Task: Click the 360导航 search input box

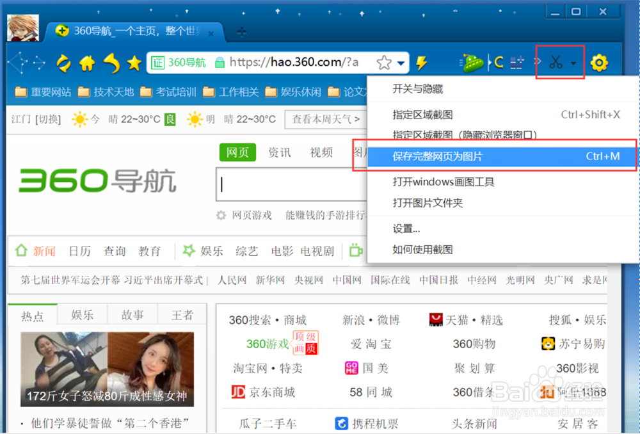Action: pyautogui.click(x=291, y=184)
